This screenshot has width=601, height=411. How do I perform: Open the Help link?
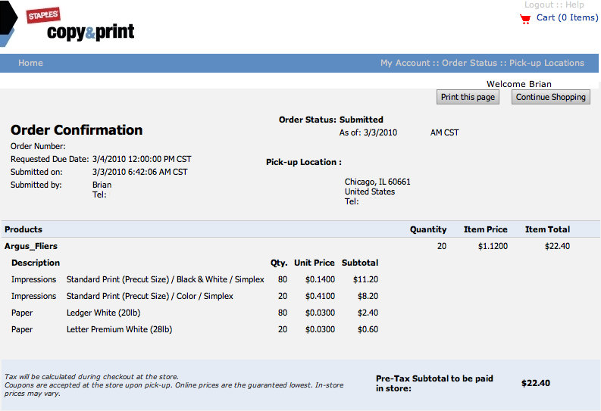pyautogui.click(x=574, y=5)
